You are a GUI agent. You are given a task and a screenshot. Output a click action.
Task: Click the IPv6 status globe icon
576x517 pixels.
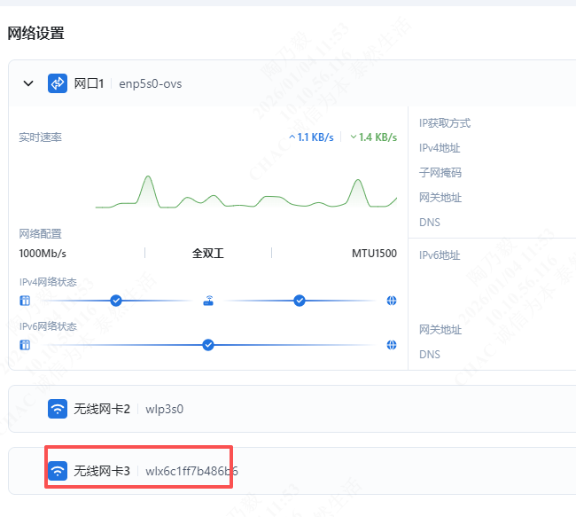[x=392, y=345]
